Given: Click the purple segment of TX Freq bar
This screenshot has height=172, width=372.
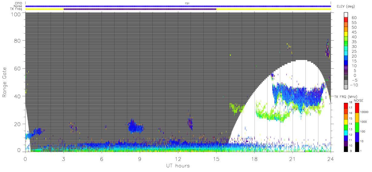Looking at the screenshot, I should (140, 9).
